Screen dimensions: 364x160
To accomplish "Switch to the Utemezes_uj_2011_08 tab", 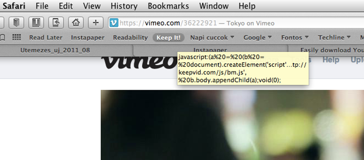I will click(55, 50).
